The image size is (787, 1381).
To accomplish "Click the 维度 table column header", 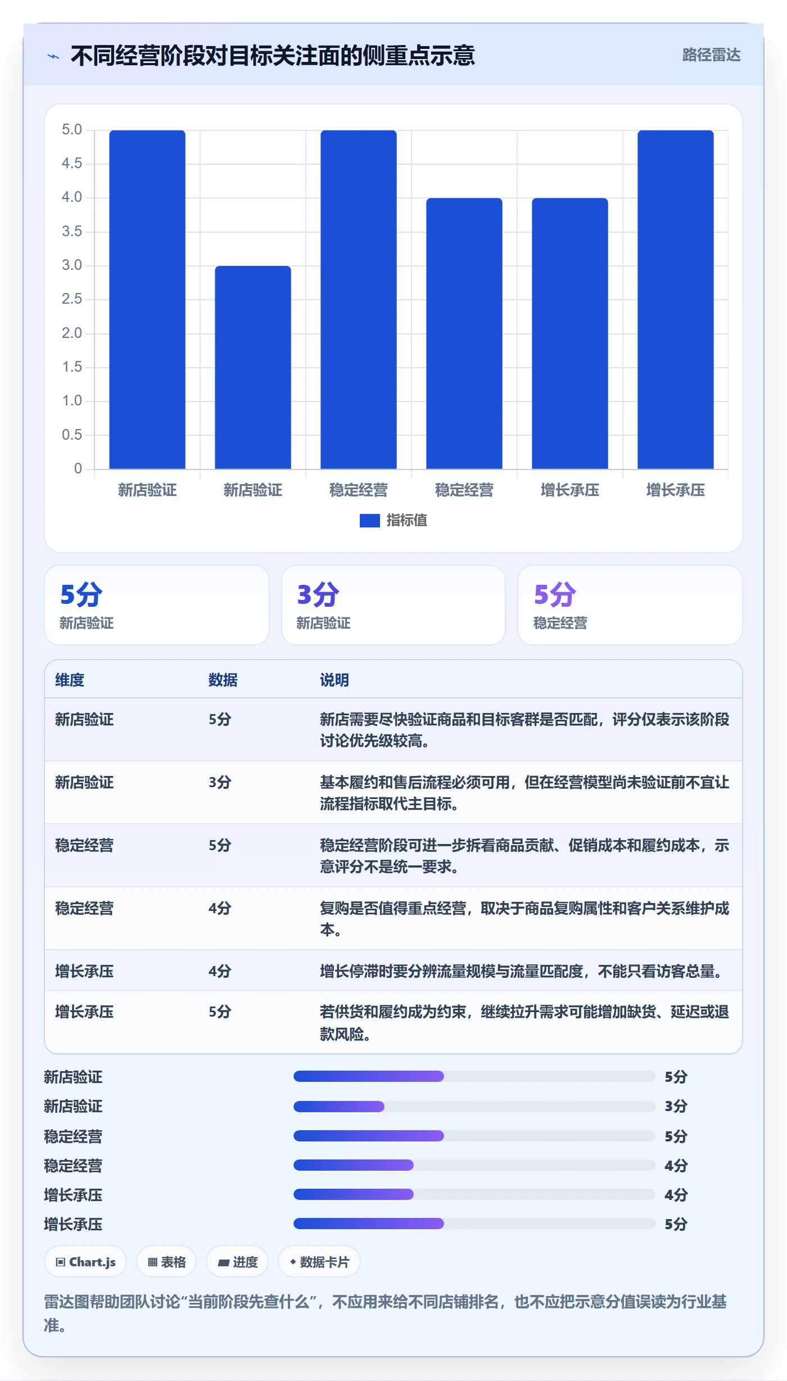I will pos(70,680).
